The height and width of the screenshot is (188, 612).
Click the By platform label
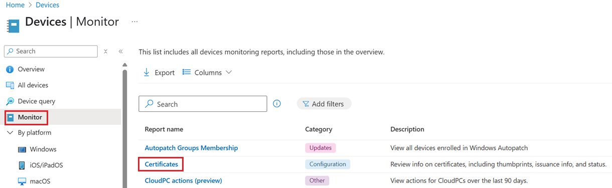click(x=35, y=133)
